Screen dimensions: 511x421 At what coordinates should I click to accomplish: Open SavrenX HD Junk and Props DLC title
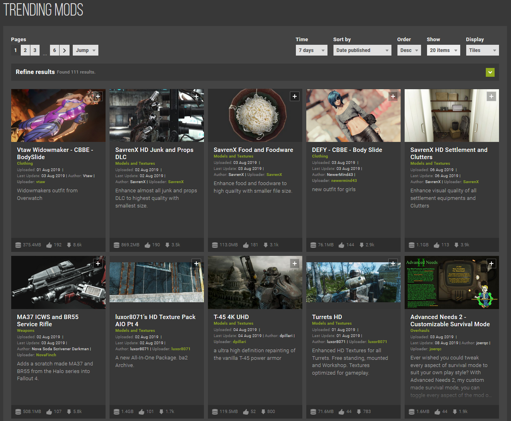tap(154, 154)
